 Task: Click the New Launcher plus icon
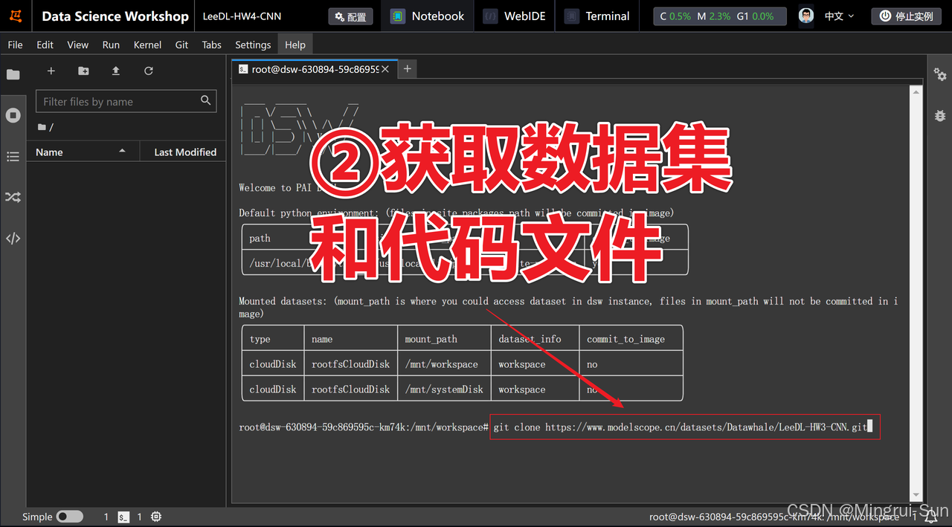pyautogui.click(x=51, y=71)
